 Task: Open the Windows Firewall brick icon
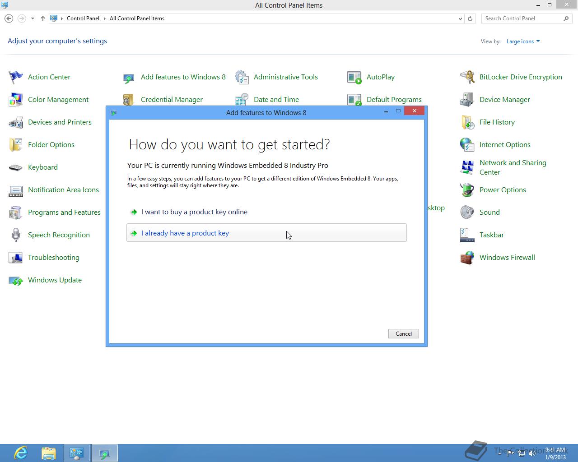(x=467, y=258)
